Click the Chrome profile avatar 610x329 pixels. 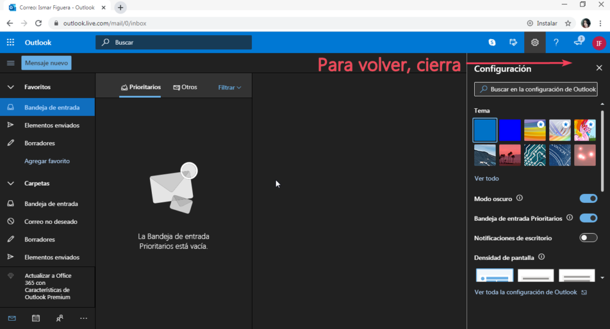586,23
